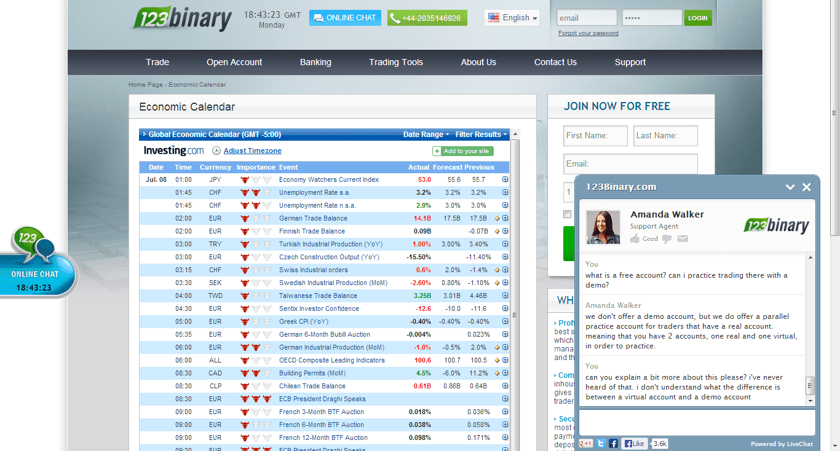Click the Last Name field

[x=665, y=136]
